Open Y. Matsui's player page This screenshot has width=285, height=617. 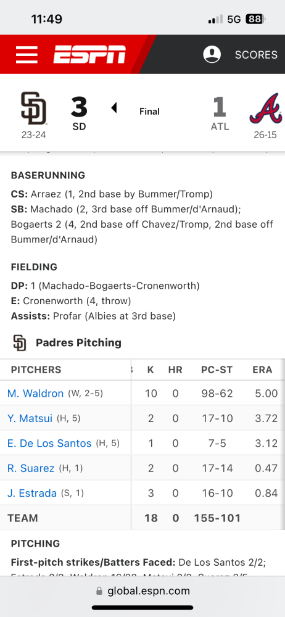[x=30, y=418]
